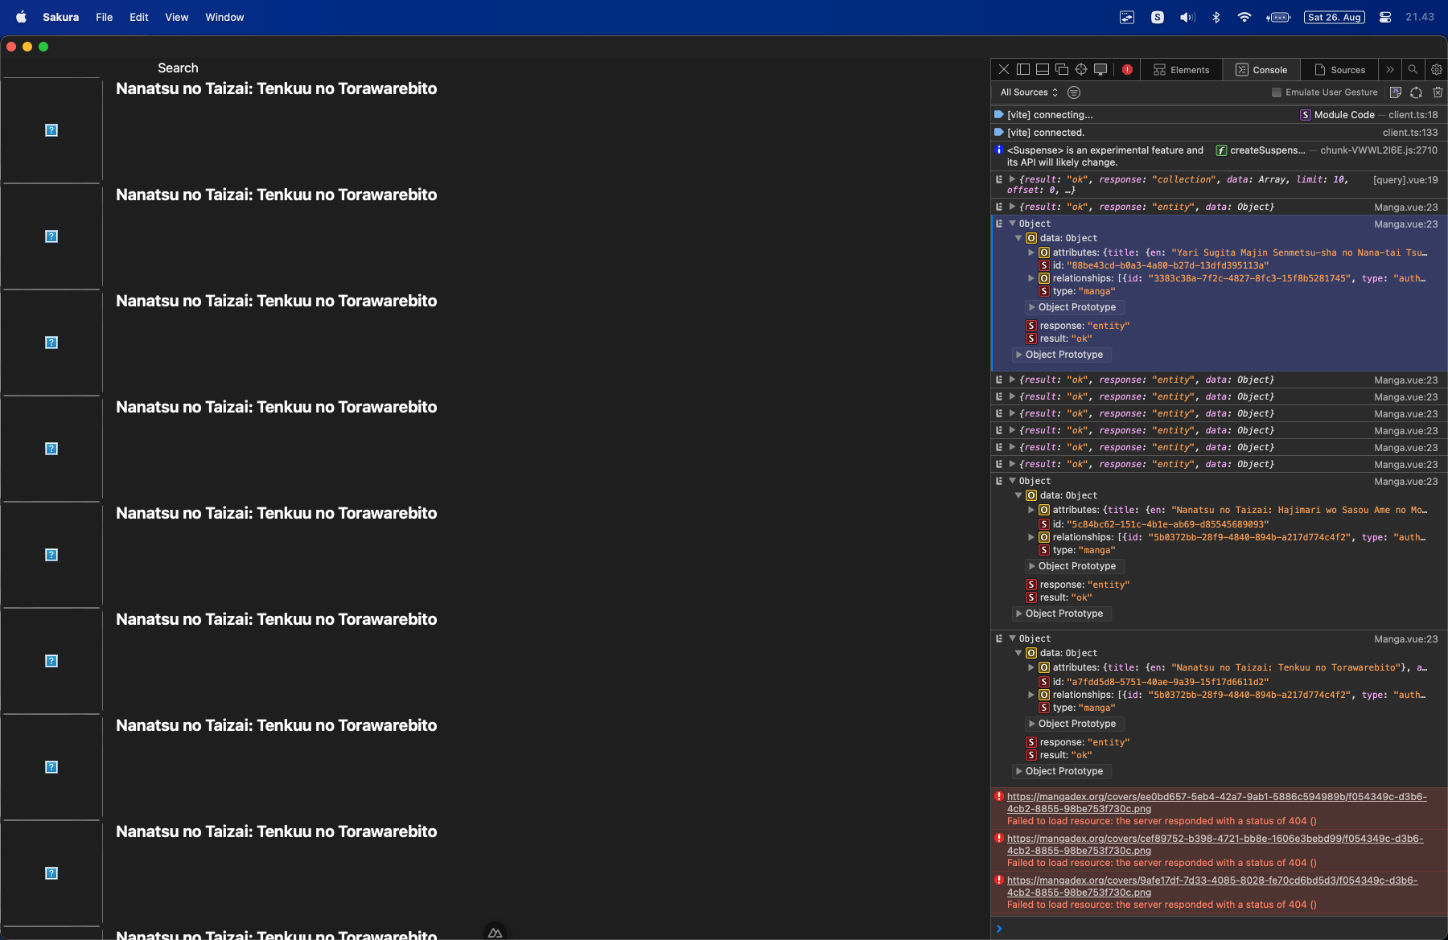This screenshot has height=940, width=1448.
Task: Click the red error icon for ee0bd657 cover failure
Action: (999, 797)
